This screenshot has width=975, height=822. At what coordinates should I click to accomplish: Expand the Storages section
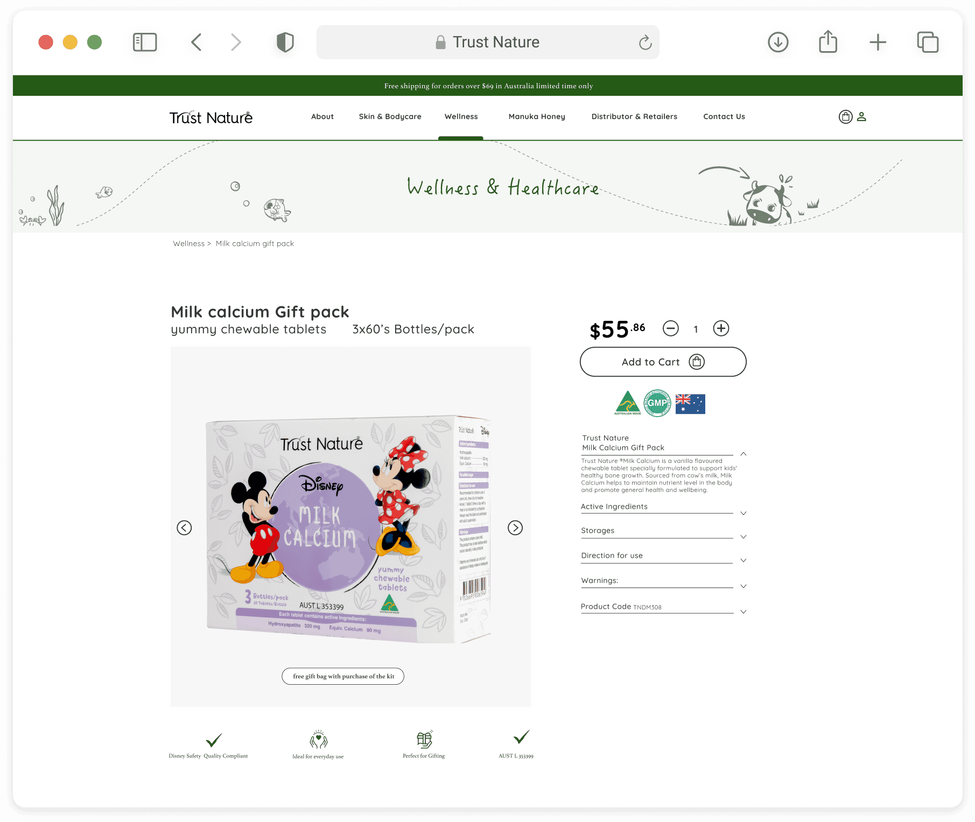[x=743, y=537]
